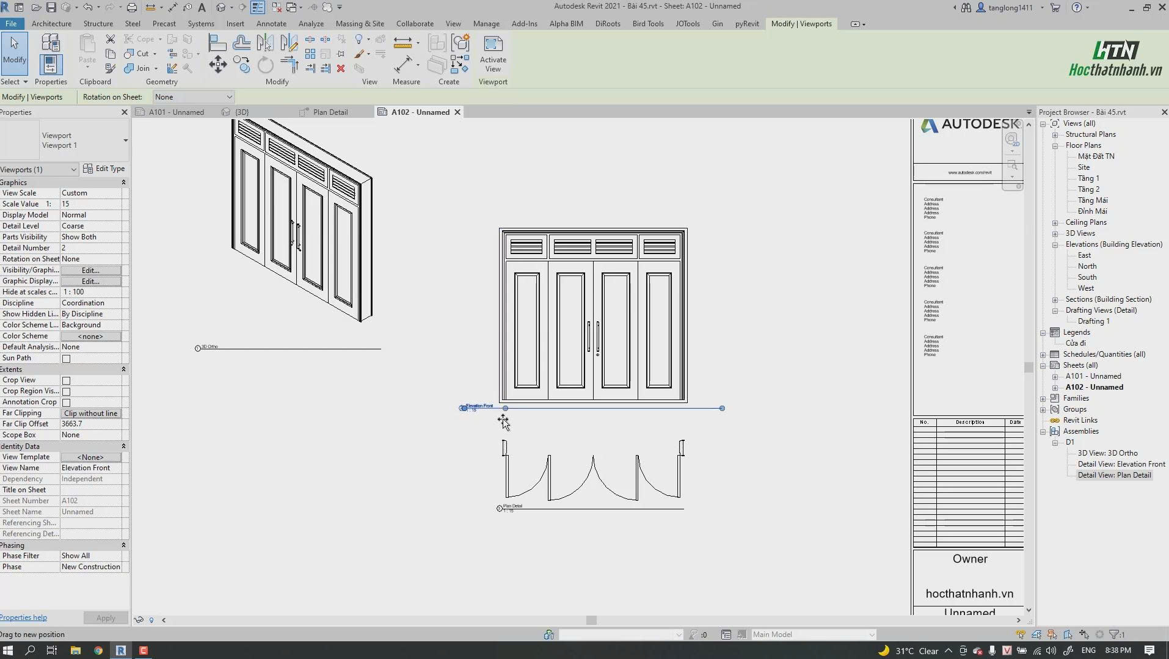Click the Help question mark icon
The width and height of the screenshot is (1169, 659).
[1077, 7]
